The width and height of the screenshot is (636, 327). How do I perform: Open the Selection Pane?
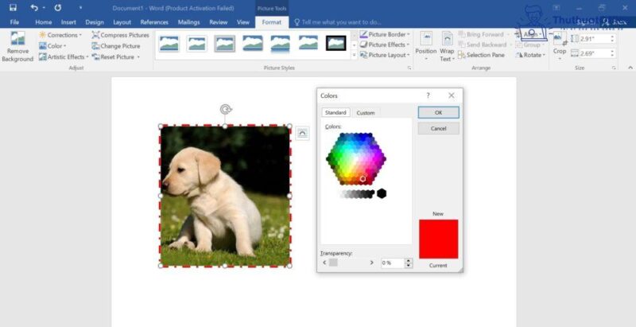tap(482, 55)
